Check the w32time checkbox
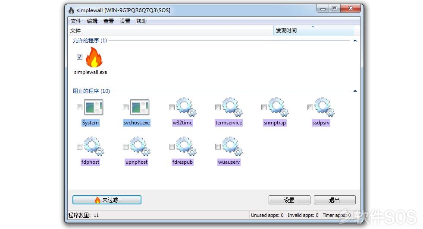 click(x=172, y=107)
